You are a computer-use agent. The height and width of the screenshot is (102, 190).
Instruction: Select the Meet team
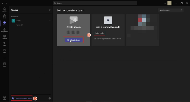[x=31, y=21]
